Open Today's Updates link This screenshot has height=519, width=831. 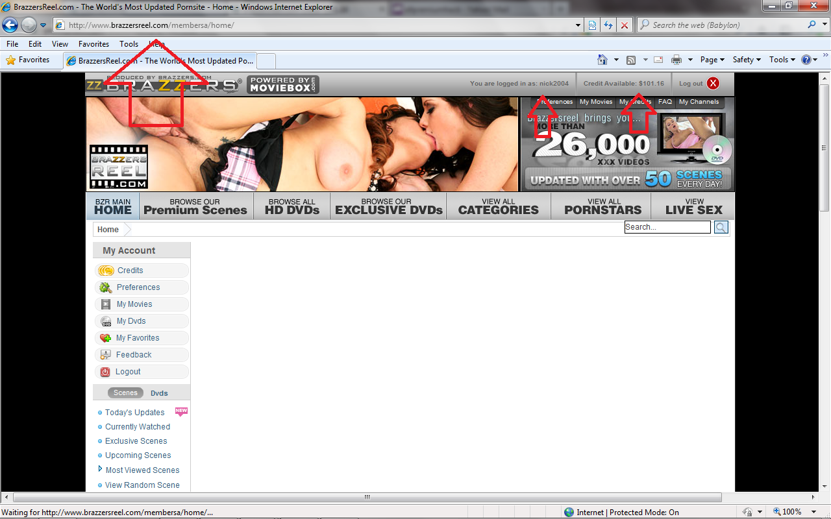135,413
